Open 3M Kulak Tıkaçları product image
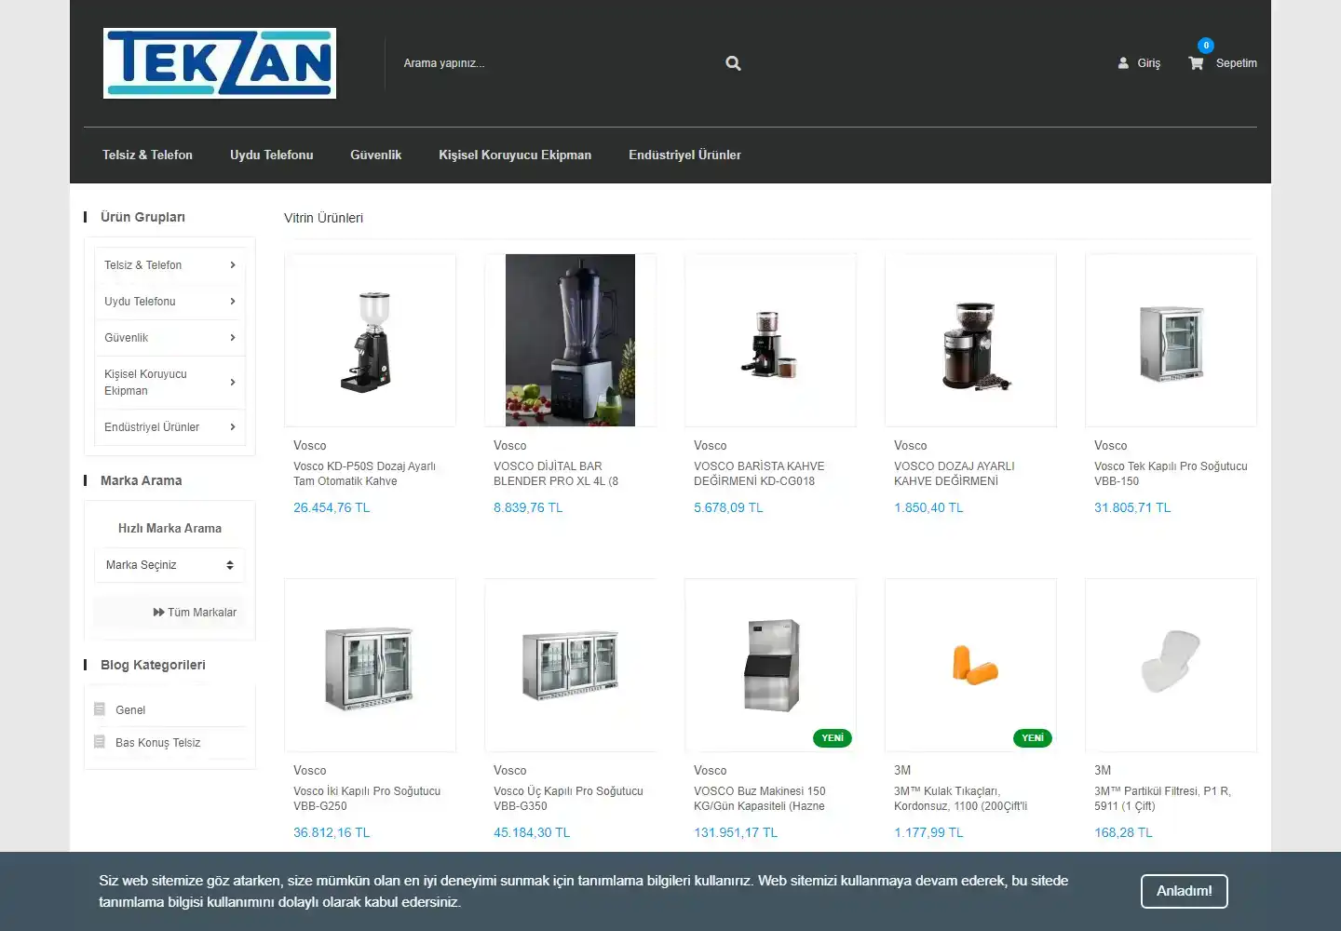The width and height of the screenshot is (1341, 931). [971, 666]
